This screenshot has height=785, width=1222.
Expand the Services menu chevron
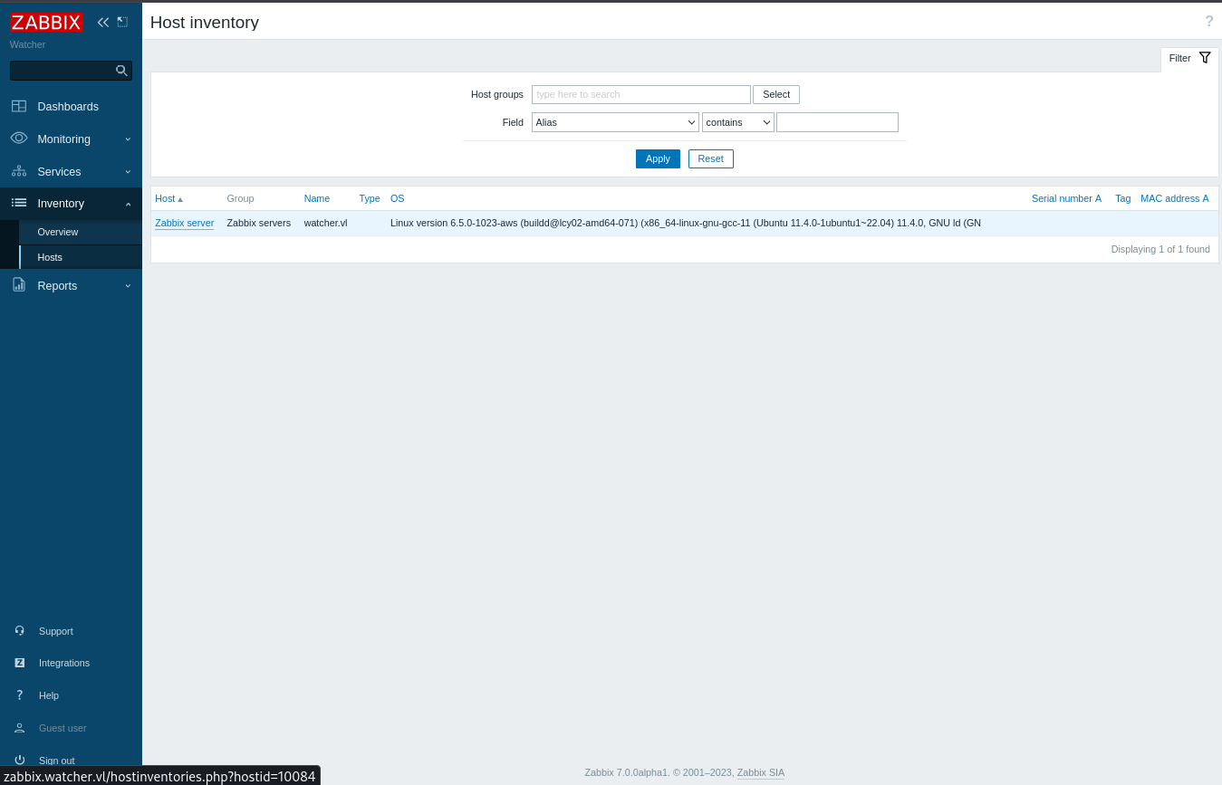128,172
